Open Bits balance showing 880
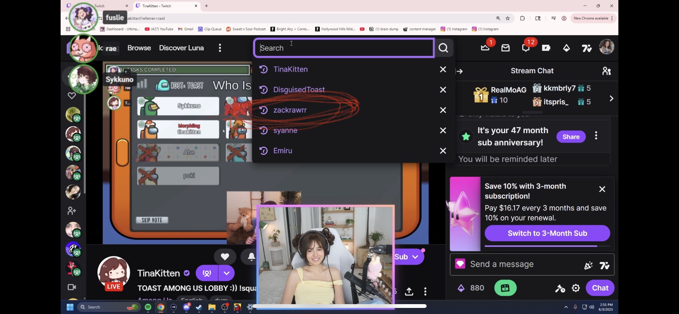This screenshot has width=679, height=314. point(471,288)
